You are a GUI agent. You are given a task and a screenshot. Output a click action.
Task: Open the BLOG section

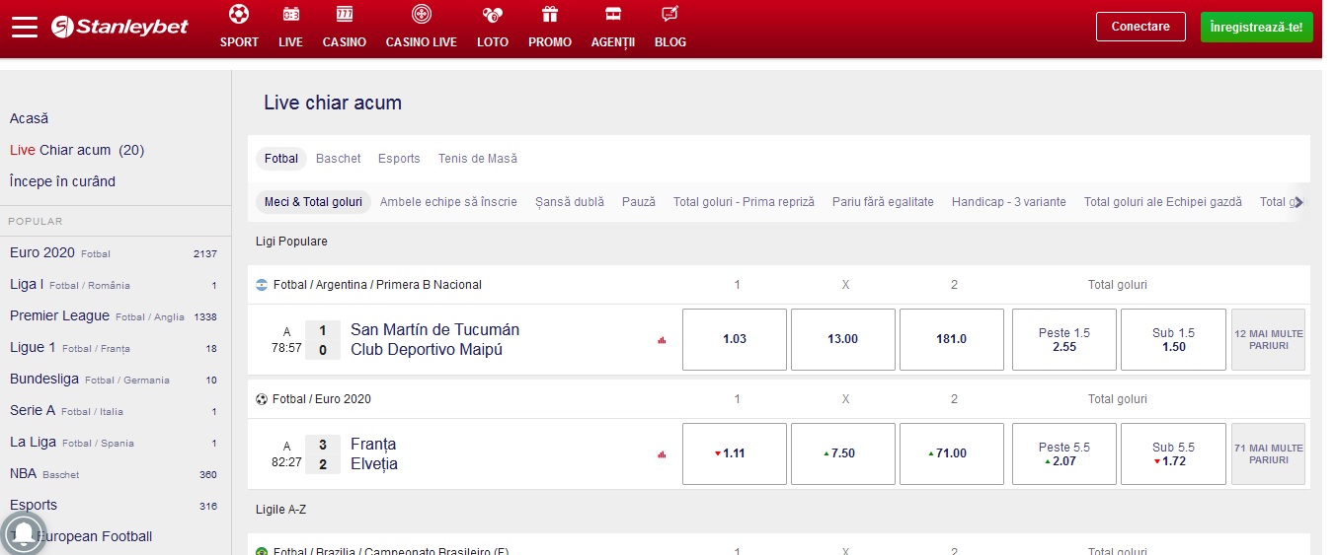(x=670, y=27)
